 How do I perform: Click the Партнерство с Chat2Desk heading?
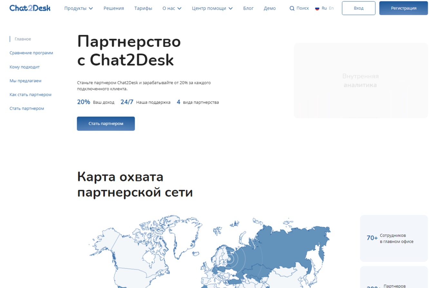tap(129, 51)
